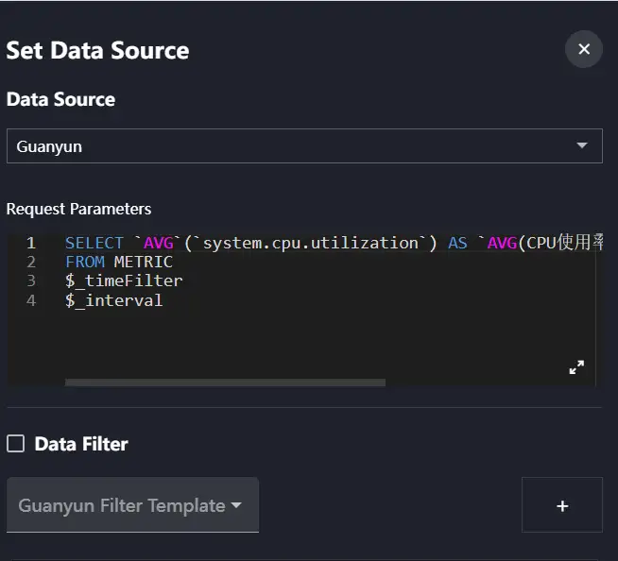Enable the Data Filter checkbox
Image resolution: width=618 pixels, height=561 pixels.
pos(16,444)
